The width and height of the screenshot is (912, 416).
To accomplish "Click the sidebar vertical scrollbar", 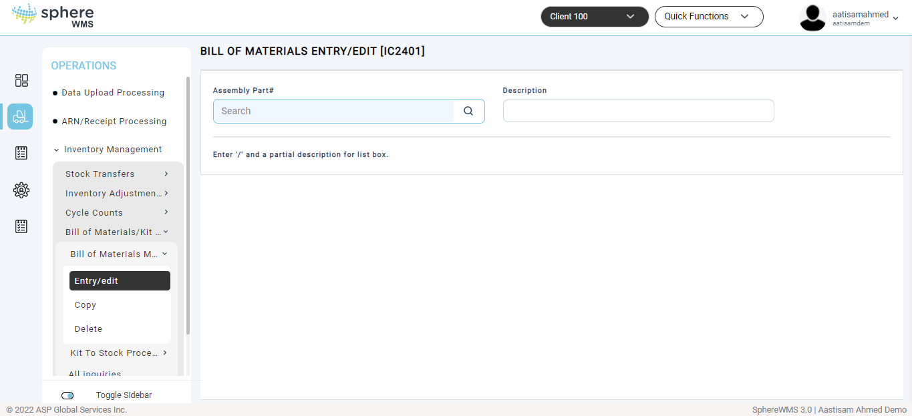I will pos(188,205).
